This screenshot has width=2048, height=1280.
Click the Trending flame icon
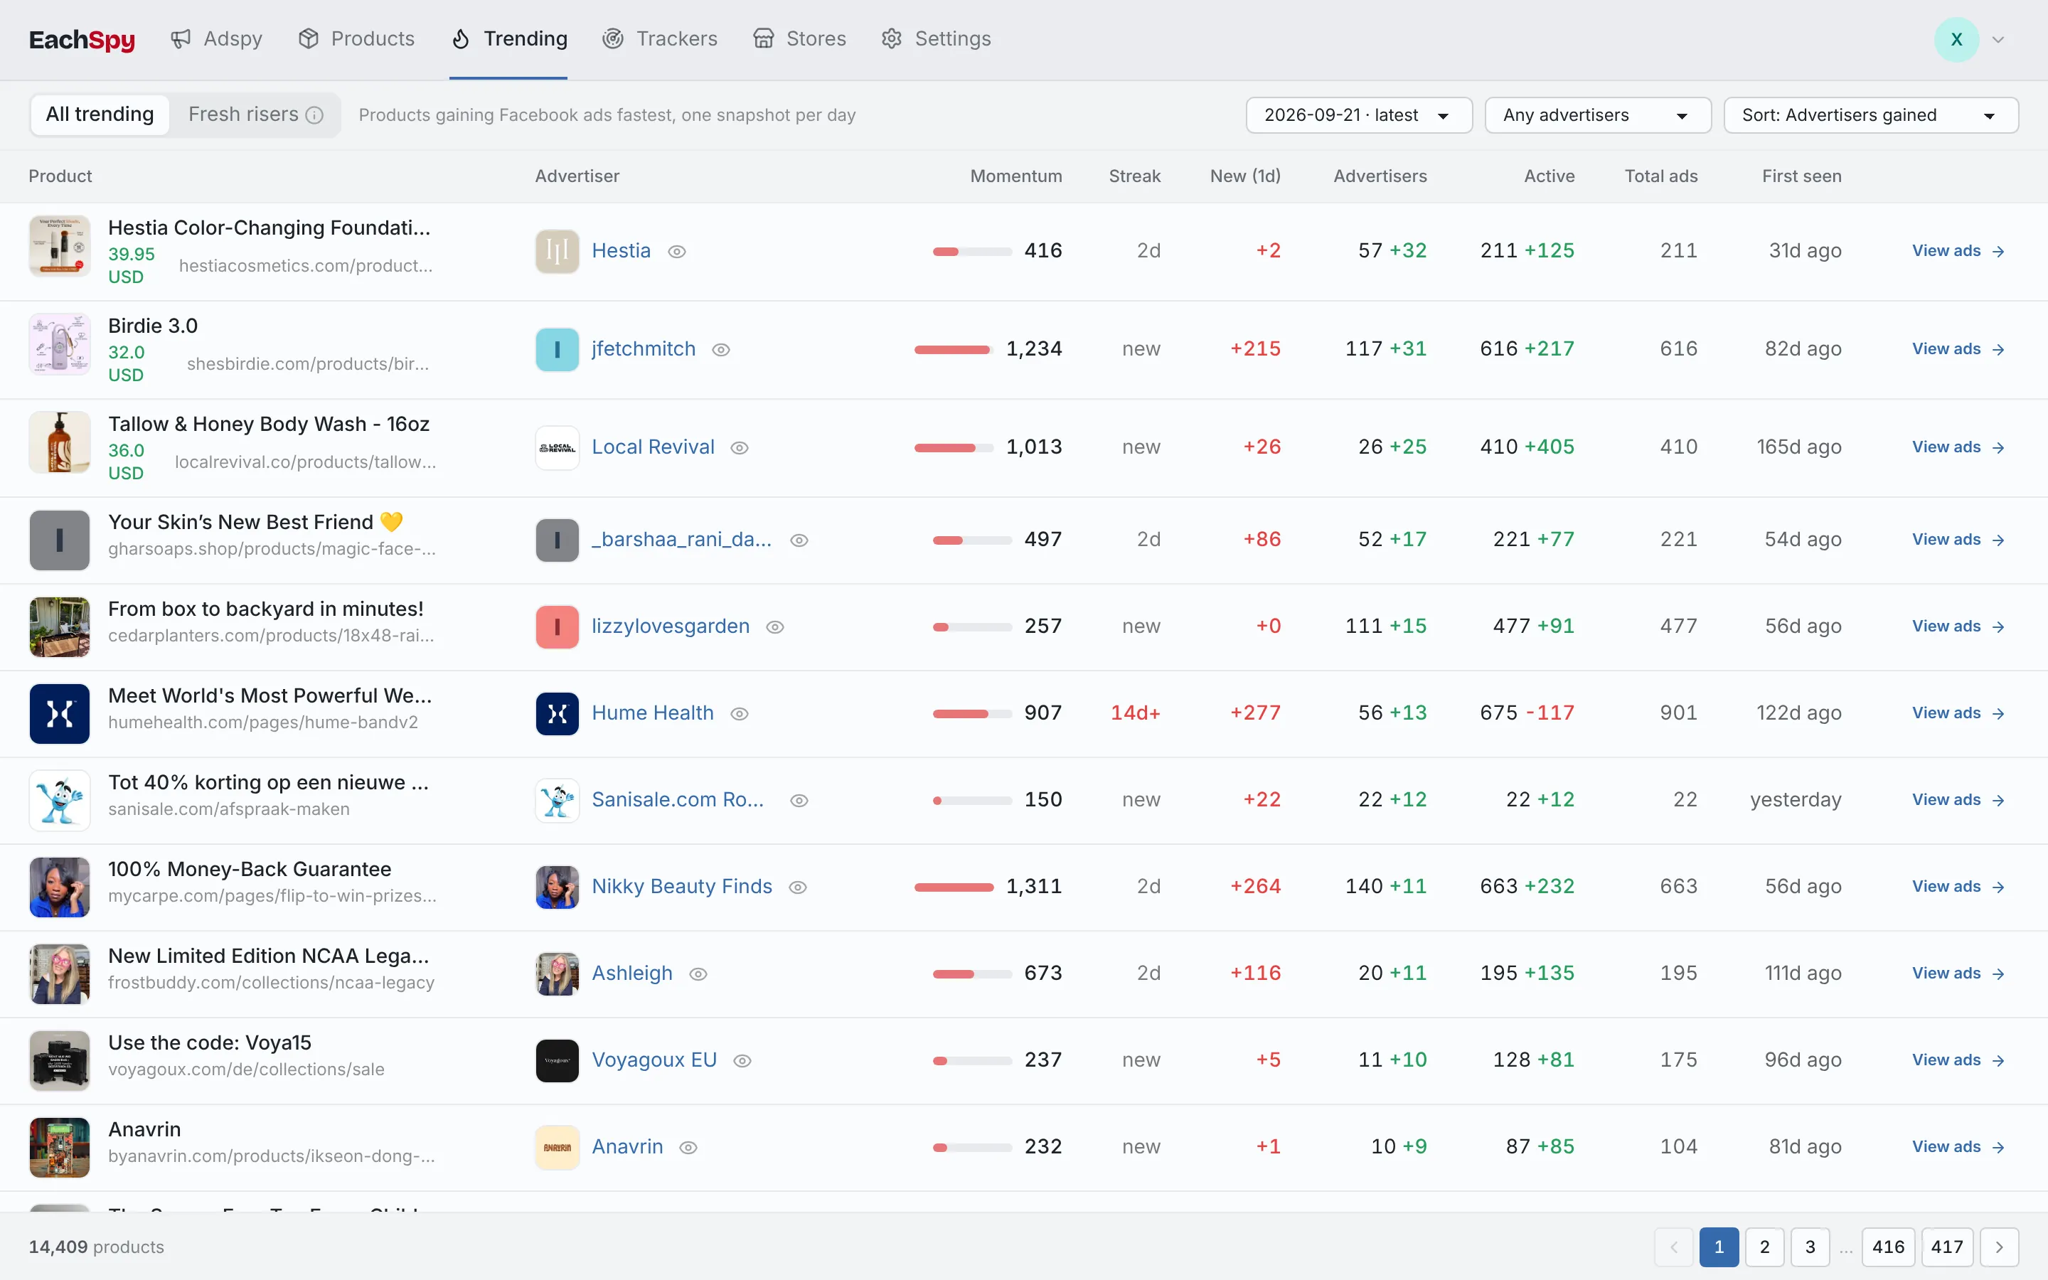pyautogui.click(x=460, y=39)
